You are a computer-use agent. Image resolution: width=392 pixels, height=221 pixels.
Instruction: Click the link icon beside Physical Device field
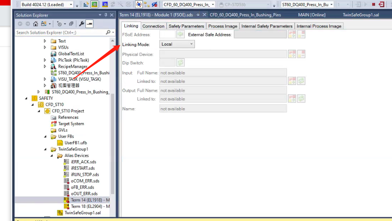(292, 55)
